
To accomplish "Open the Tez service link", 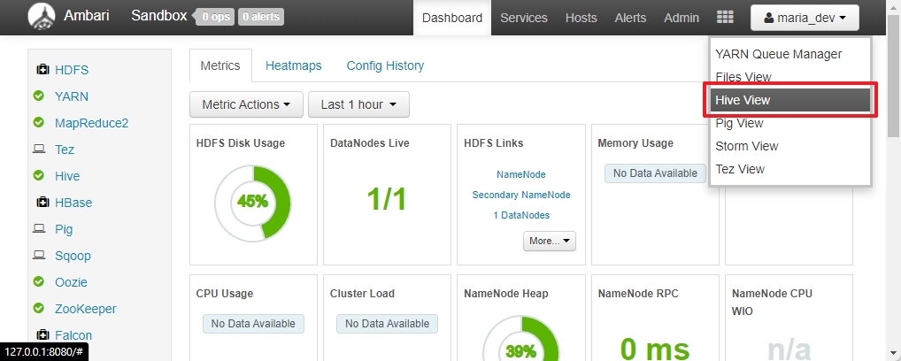I will tap(65, 150).
